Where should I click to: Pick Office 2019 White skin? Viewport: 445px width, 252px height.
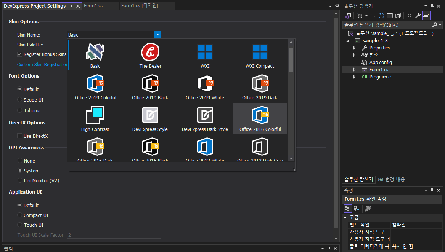205,87
